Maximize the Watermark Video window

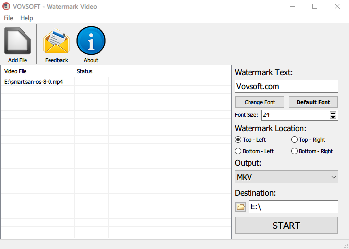coord(315,7)
